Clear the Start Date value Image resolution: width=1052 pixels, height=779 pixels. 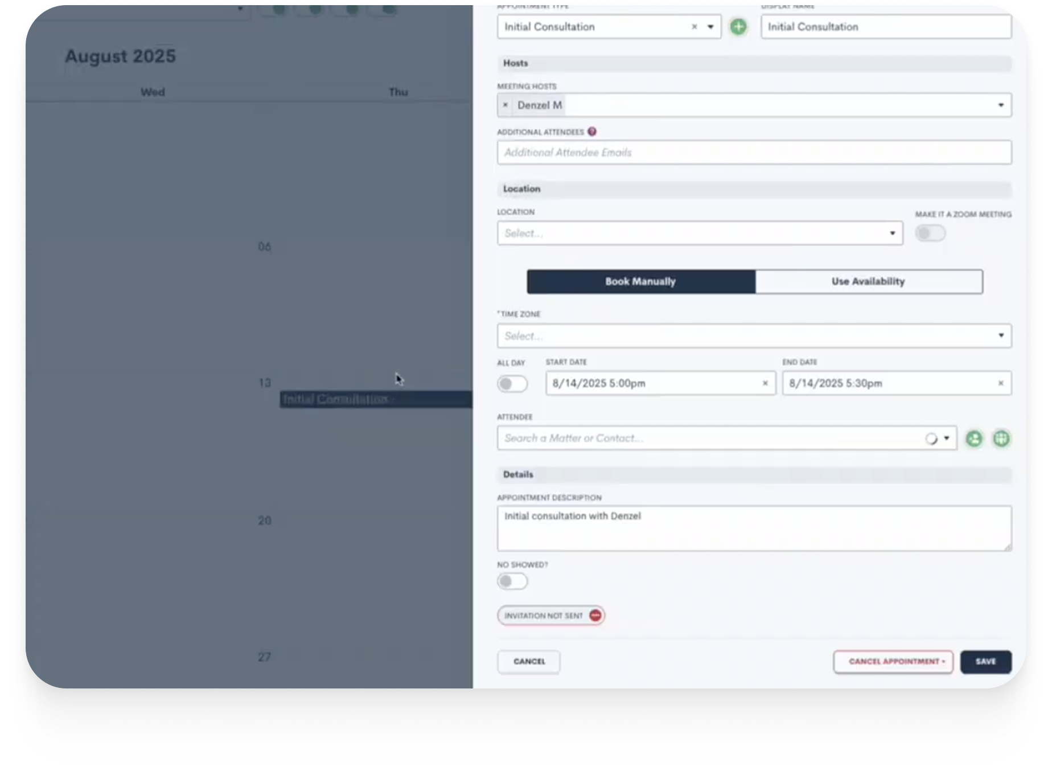765,383
